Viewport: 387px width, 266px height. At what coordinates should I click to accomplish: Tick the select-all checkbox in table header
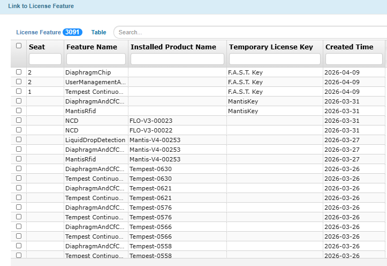pyautogui.click(x=19, y=46)
